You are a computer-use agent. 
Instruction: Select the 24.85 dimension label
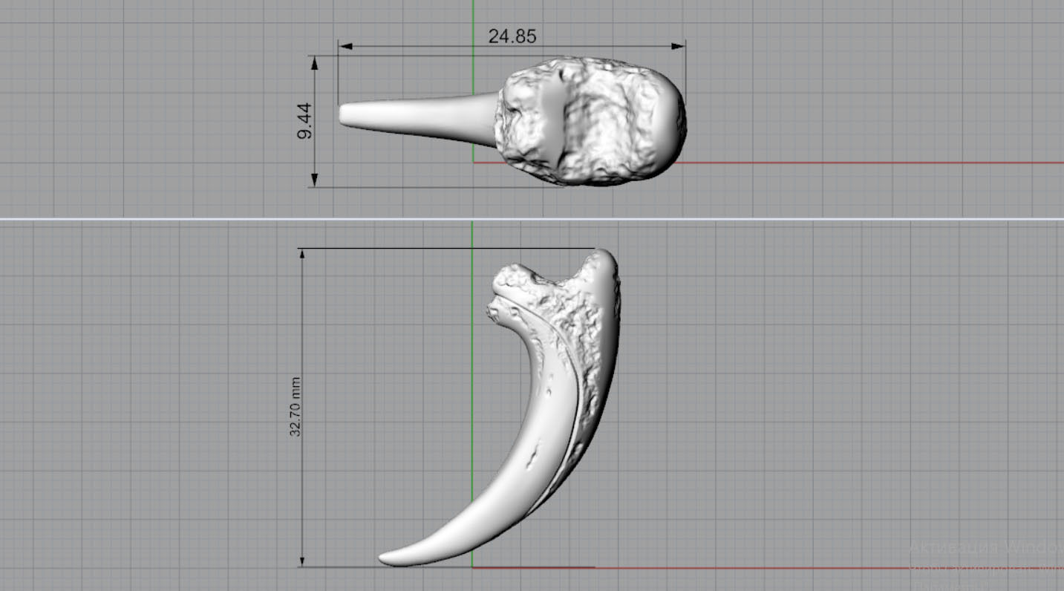pos(512,36)
